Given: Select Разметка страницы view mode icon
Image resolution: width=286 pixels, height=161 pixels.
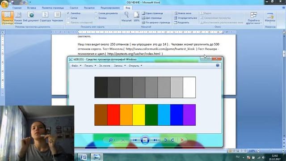Looking at the screenshot, I should (x=8, y=18).
